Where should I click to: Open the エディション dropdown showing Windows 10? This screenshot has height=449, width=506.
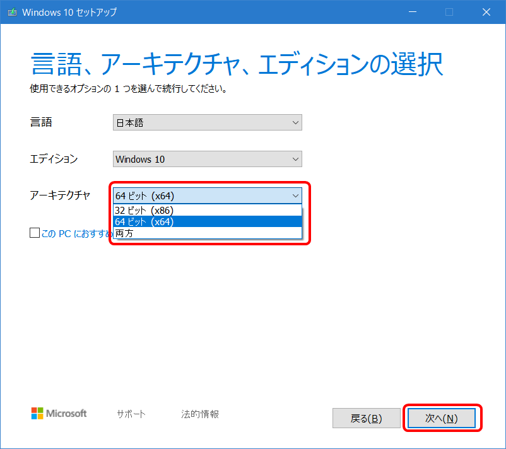(207, 159)
